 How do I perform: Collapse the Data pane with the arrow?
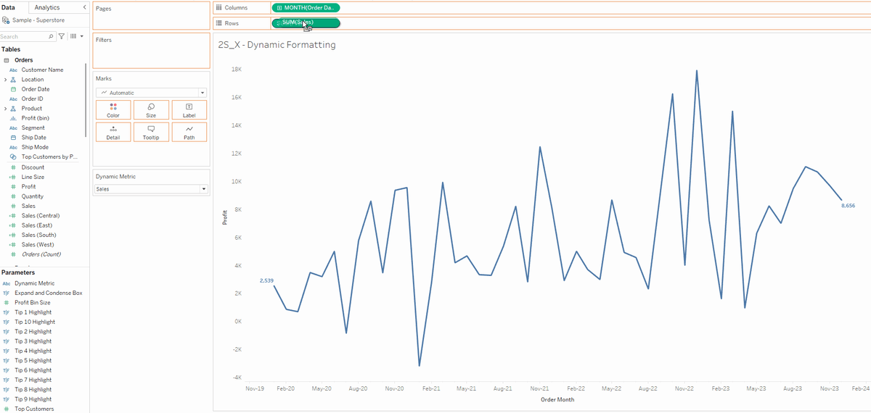coord(84,7)
